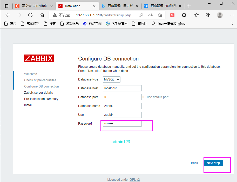237x182 pixels.
Task: Open the collections icon
Action: tap(208, 15)
